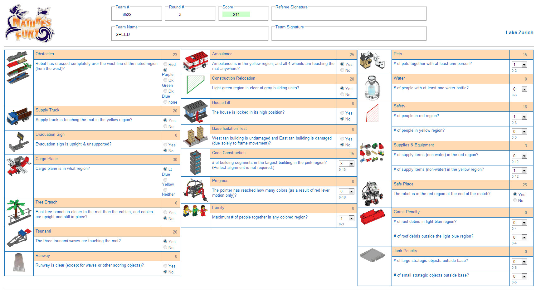Click the cargo plane mission picture

pos(19,166)
